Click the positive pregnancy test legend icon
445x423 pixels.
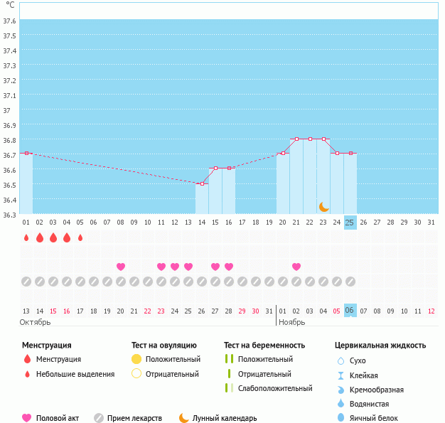click(229, 359)
